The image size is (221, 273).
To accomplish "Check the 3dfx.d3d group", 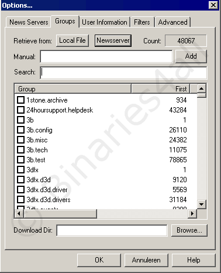I will pyautogui.click(x=20, y=180).
